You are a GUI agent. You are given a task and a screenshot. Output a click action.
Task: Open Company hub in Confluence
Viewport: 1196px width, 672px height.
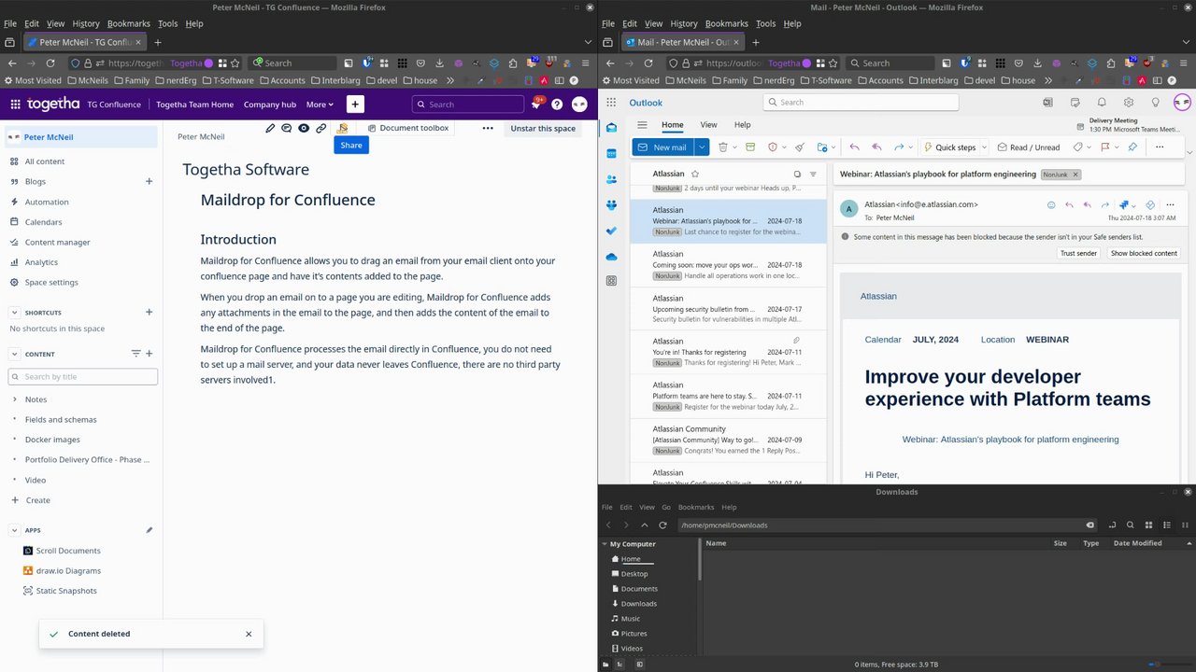[x=270, y=105]
